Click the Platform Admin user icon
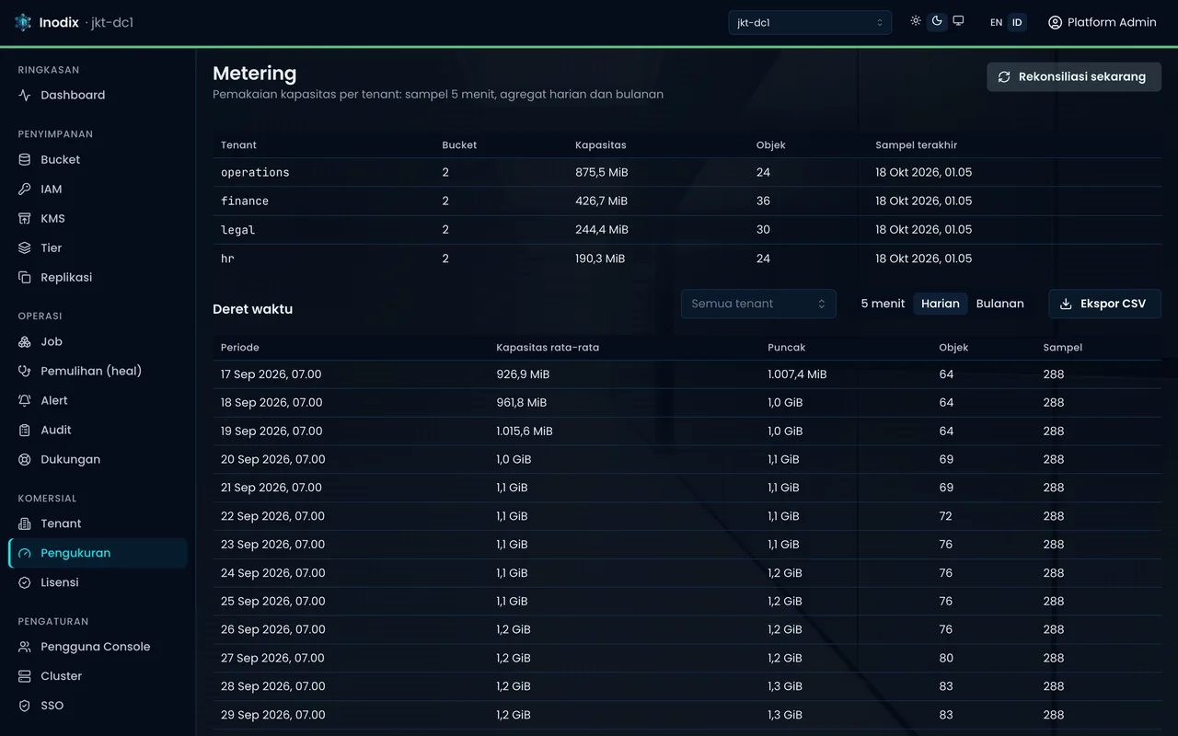 (x=1055, y=22)
